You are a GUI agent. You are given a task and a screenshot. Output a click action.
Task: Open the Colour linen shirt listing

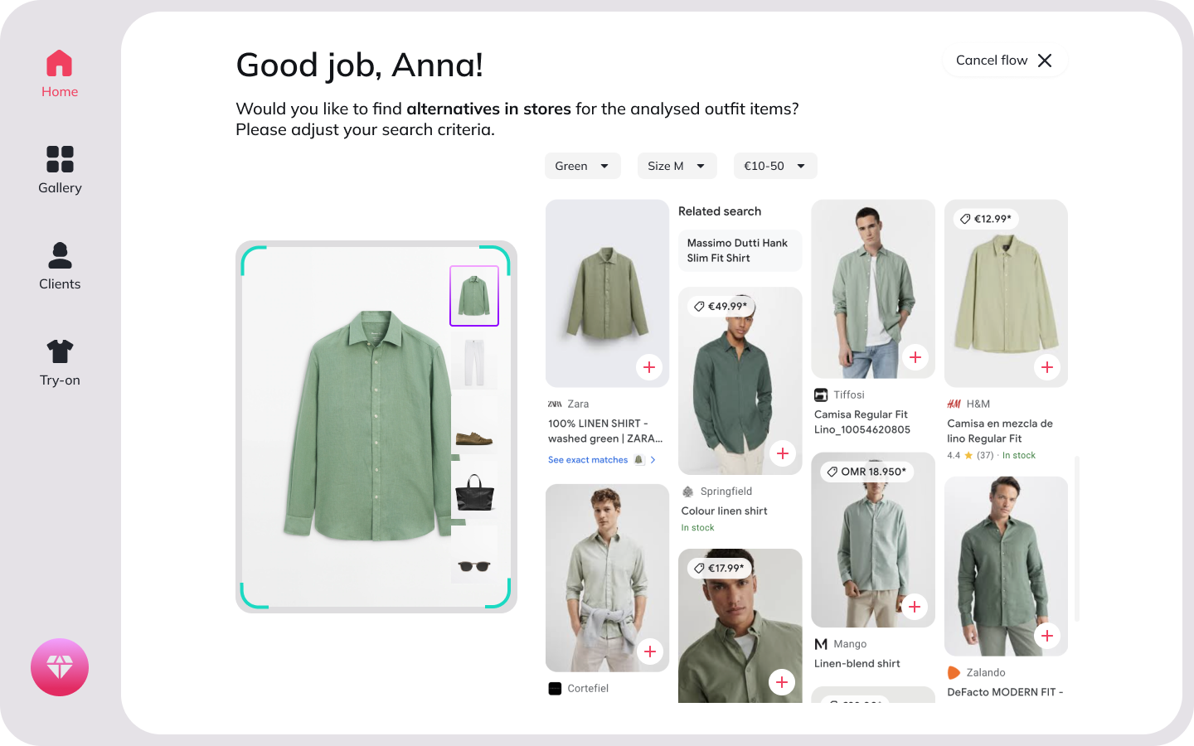(725, 511)
